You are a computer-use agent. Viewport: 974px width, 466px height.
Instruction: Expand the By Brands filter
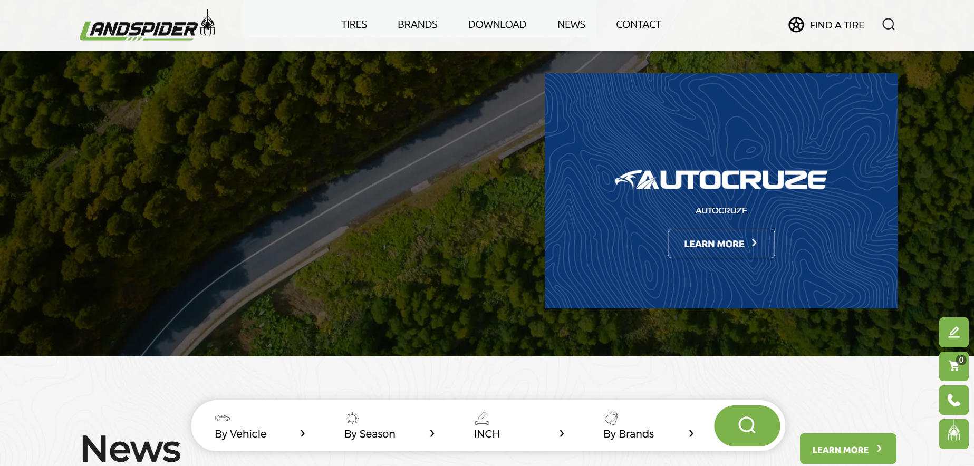pyautogui.click(x=648, y=433)
